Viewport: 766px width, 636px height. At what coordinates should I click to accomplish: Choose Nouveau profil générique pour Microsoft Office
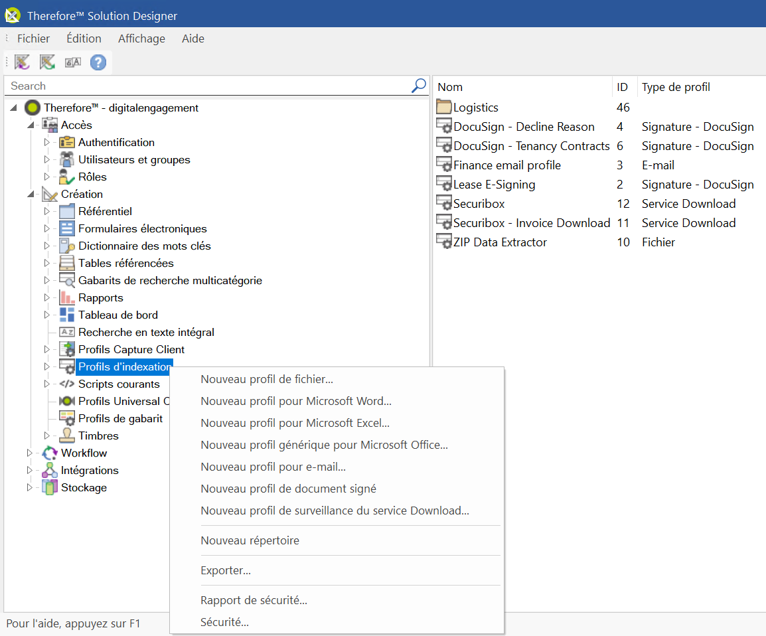337,445
